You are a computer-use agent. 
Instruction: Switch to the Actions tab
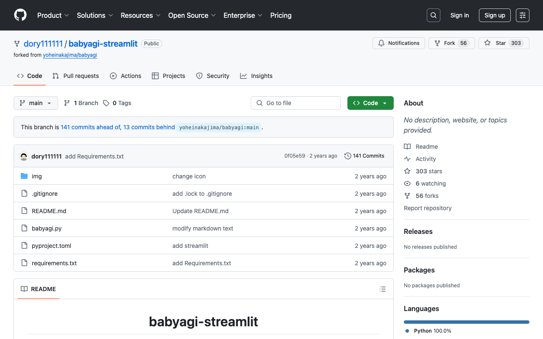tap(126, 76)
